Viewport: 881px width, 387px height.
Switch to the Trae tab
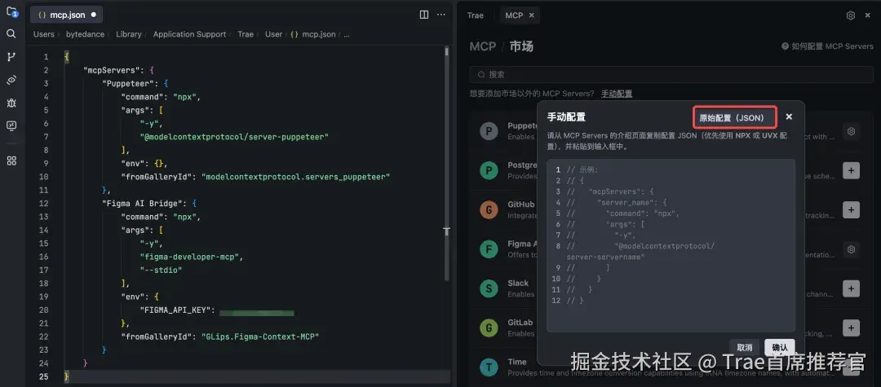476,15
